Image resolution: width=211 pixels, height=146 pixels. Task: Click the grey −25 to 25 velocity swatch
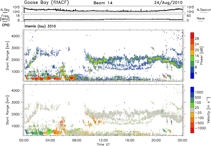click(192, 110)
